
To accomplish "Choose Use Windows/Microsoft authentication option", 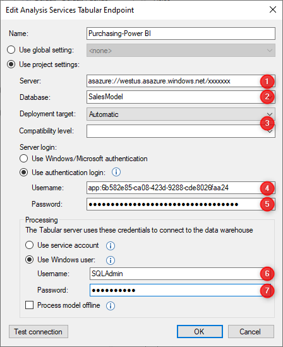I will click(23, 159).
